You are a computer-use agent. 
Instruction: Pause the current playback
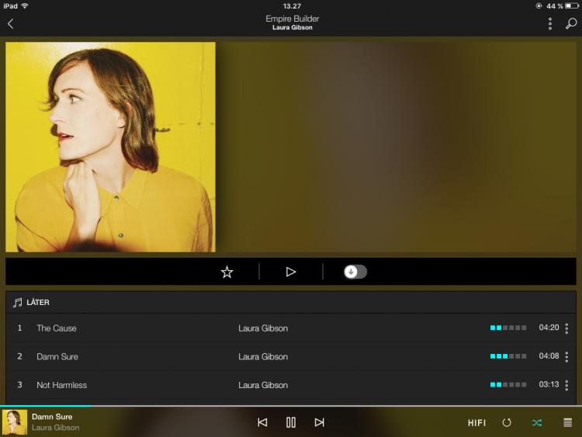291,422
